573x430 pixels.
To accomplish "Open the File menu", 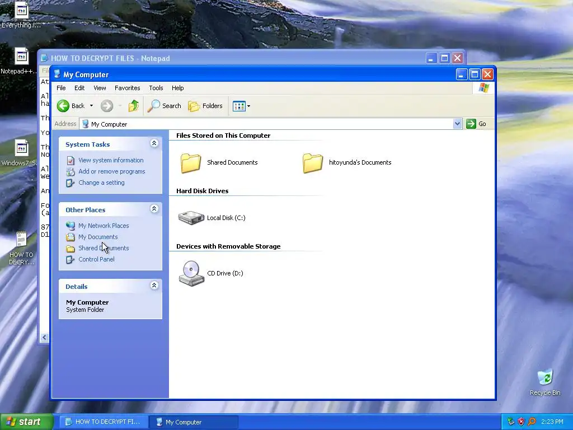I will (61, 88).
